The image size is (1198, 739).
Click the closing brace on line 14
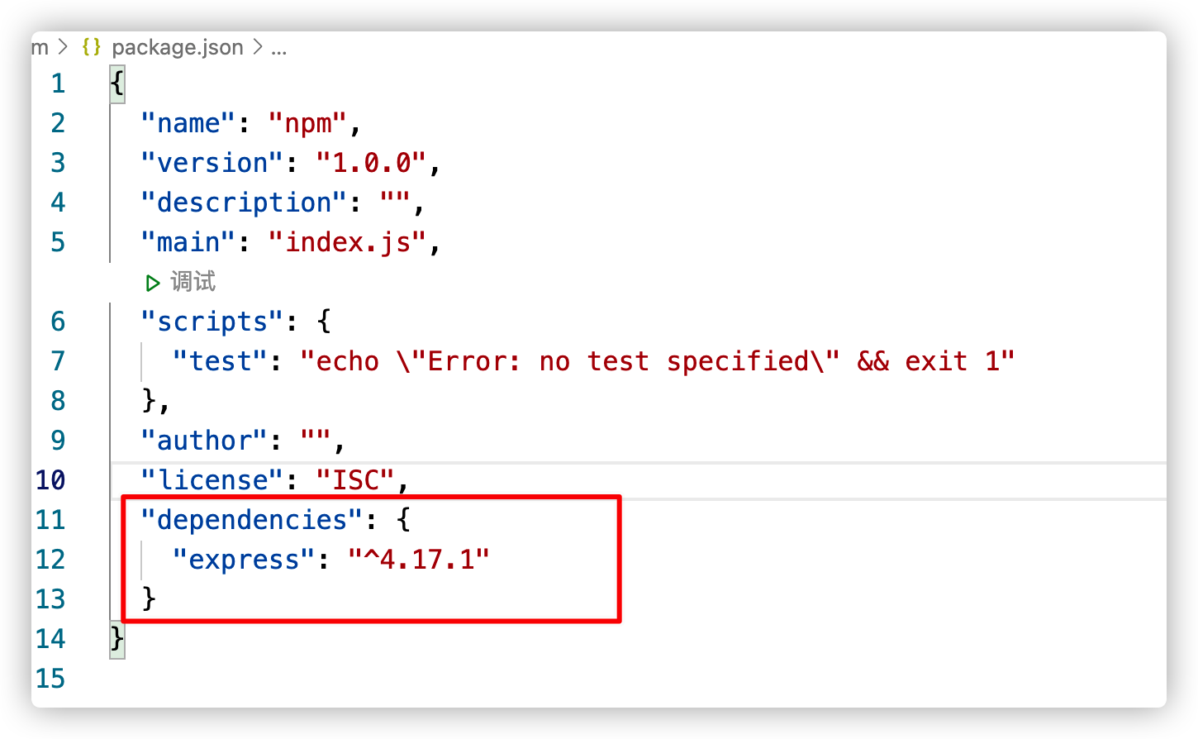117,639
